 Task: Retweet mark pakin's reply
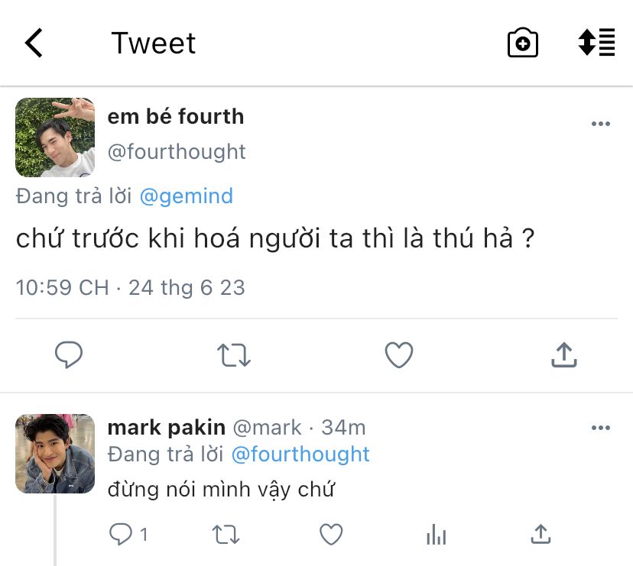(226, 535)
